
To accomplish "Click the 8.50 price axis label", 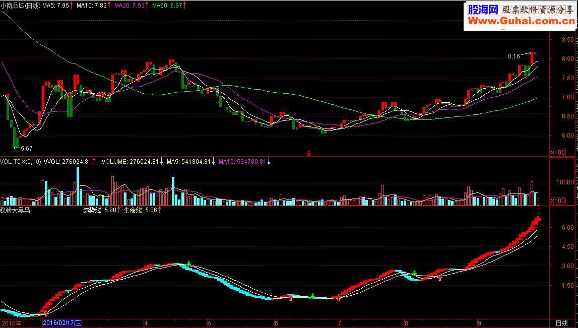I will click(x=567, y=40).
